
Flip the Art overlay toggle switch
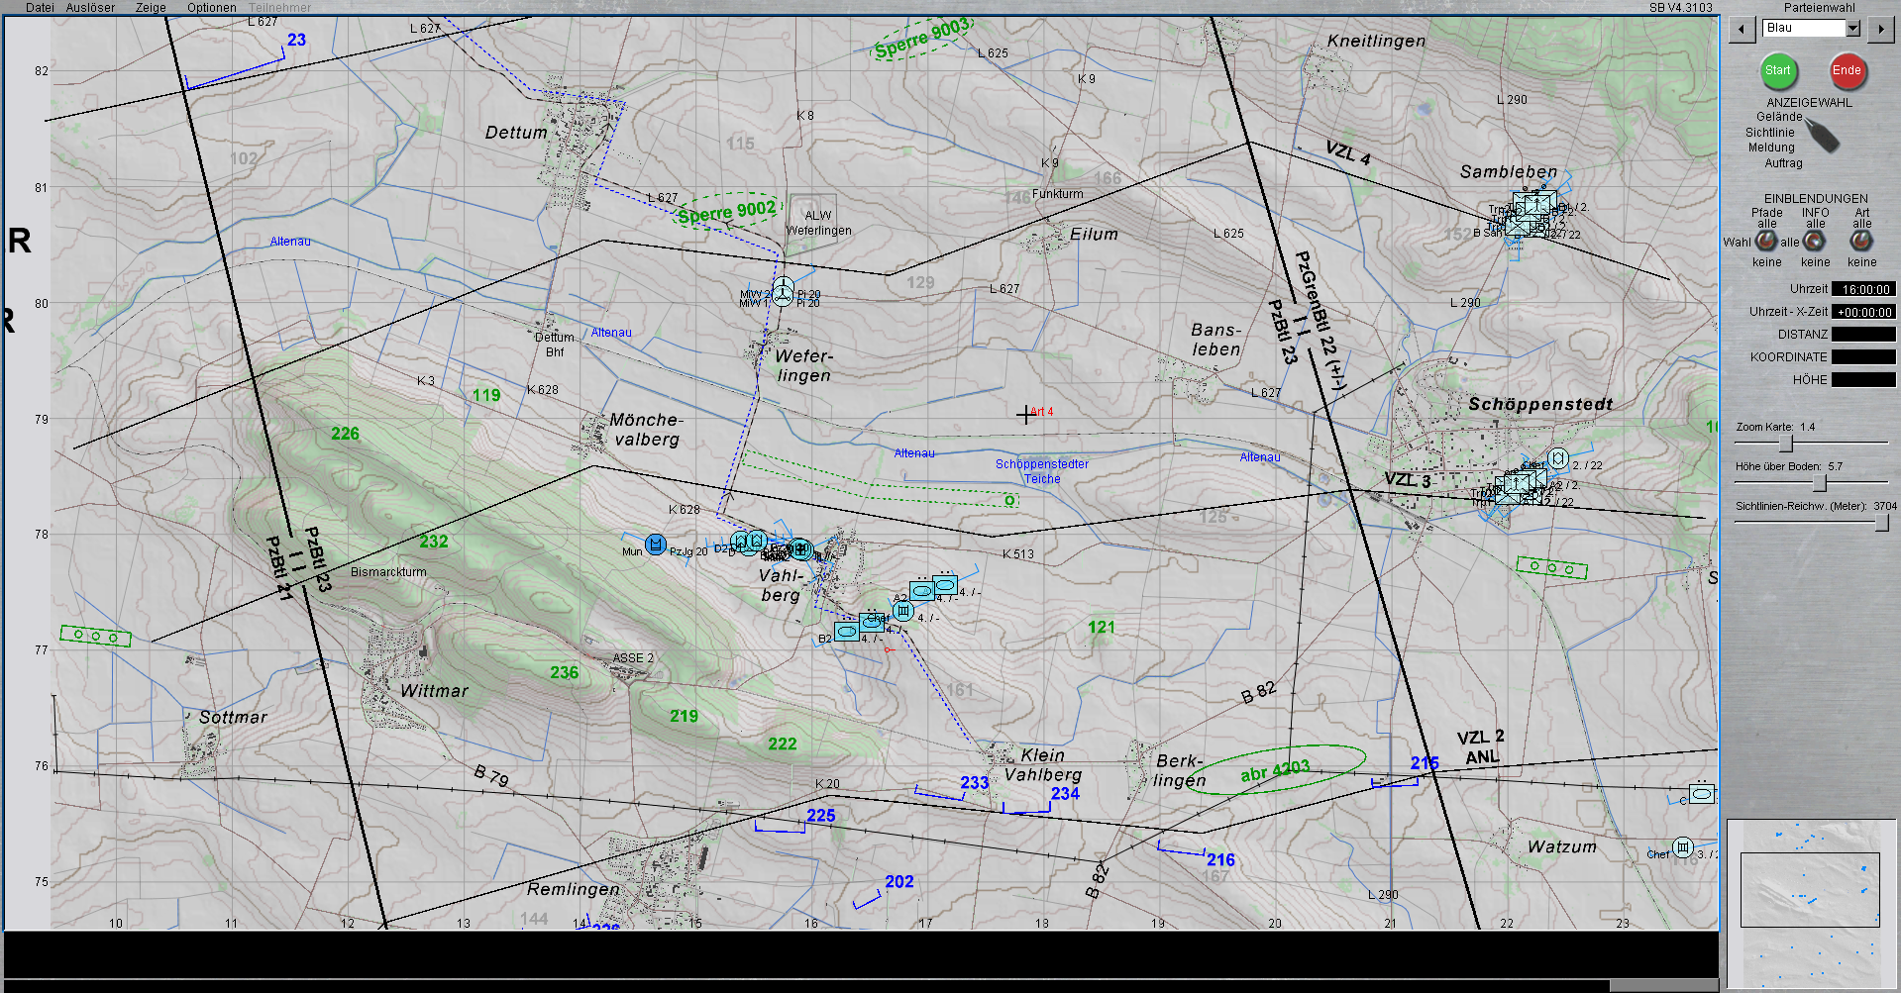1861,241
